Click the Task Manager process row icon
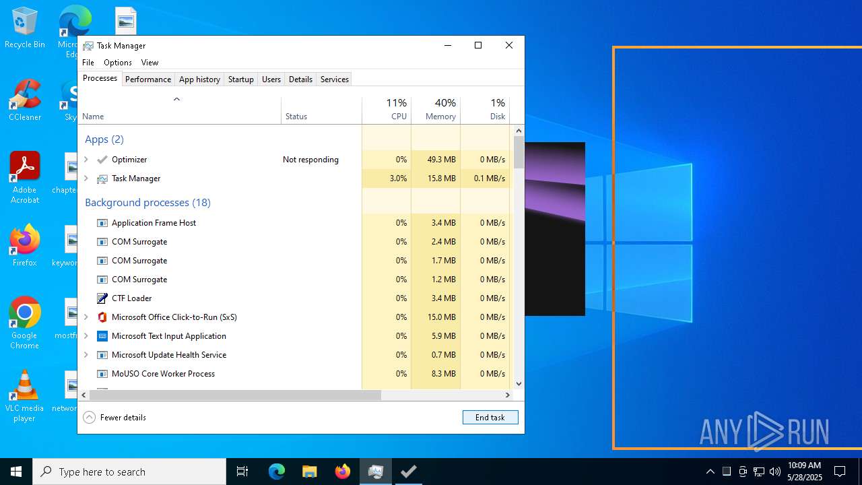 coord(102,179)
